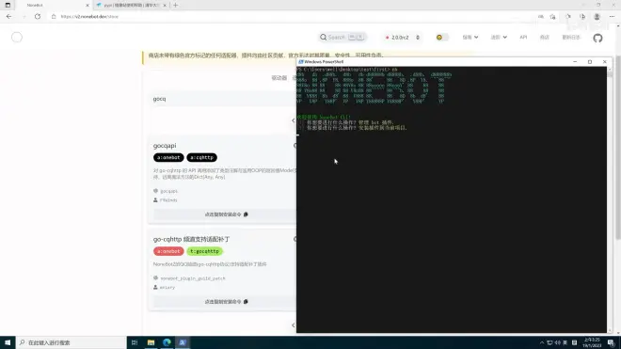Open Edge settings and more menu

[612, 17]
